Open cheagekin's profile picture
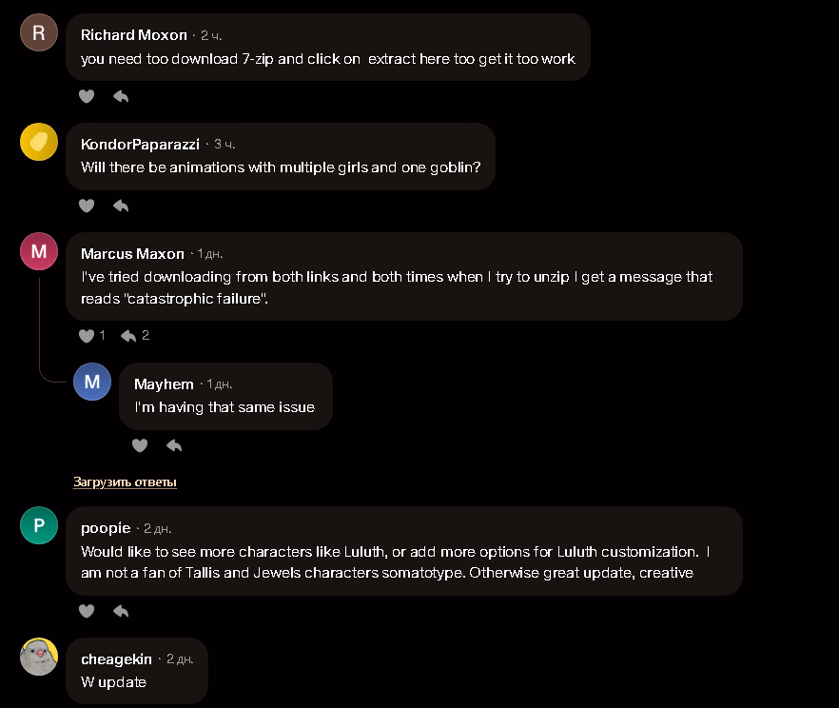839x708 pixels. 39,657
